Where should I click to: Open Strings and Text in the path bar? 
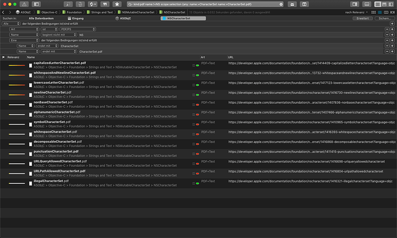pos(100,12)
